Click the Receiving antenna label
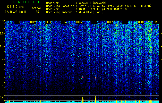The width and height of the screenshot is (162, 103). 59,12
